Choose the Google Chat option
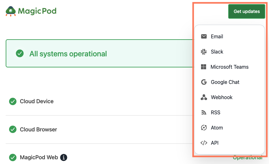 pos(229,82)
